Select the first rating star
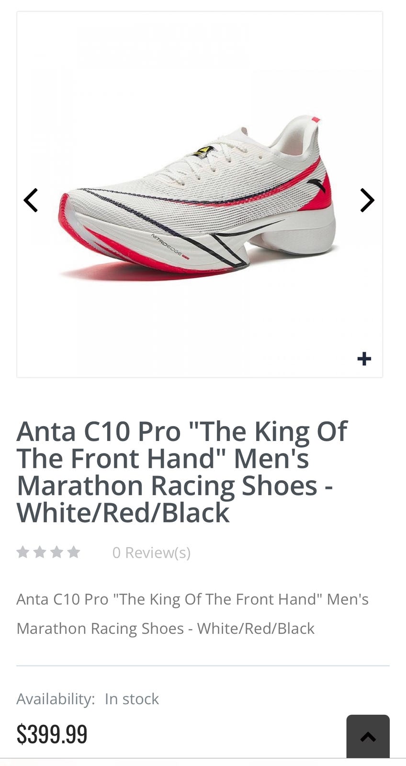 [x=23, y=552]
